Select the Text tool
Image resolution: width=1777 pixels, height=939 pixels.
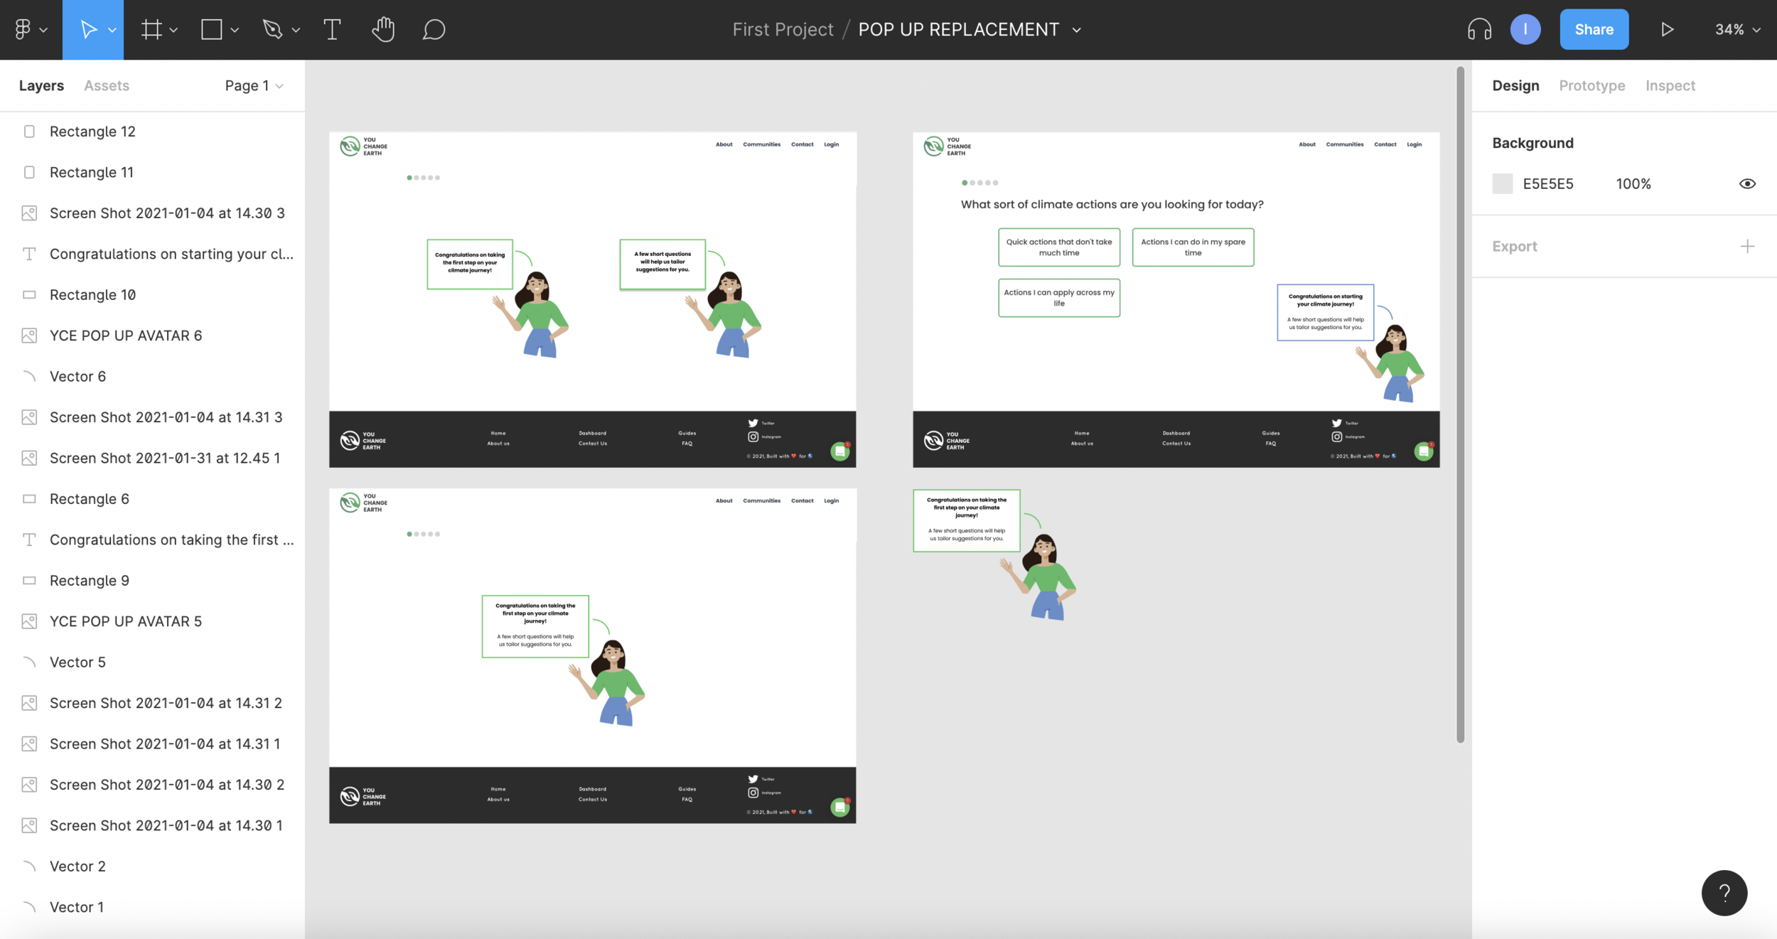click(332, 29)
